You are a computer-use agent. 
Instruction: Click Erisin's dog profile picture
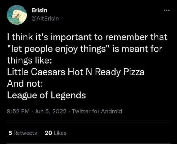[x=17, y=15]
